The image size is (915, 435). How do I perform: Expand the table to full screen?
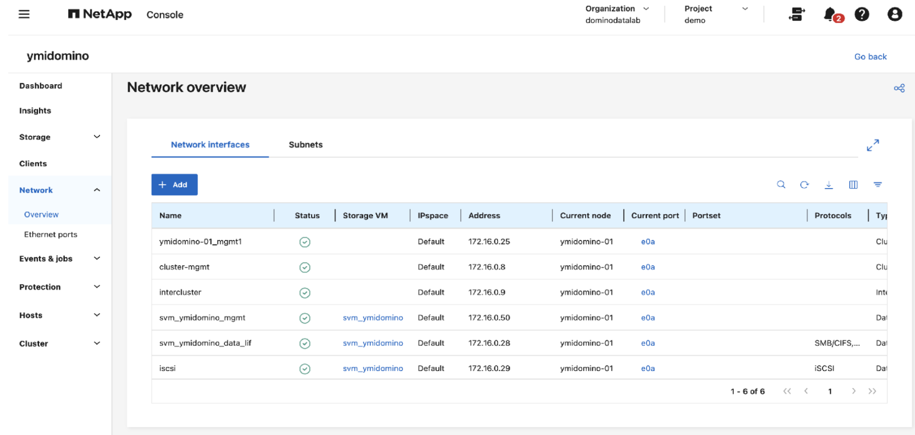click(x=873, y=145)
